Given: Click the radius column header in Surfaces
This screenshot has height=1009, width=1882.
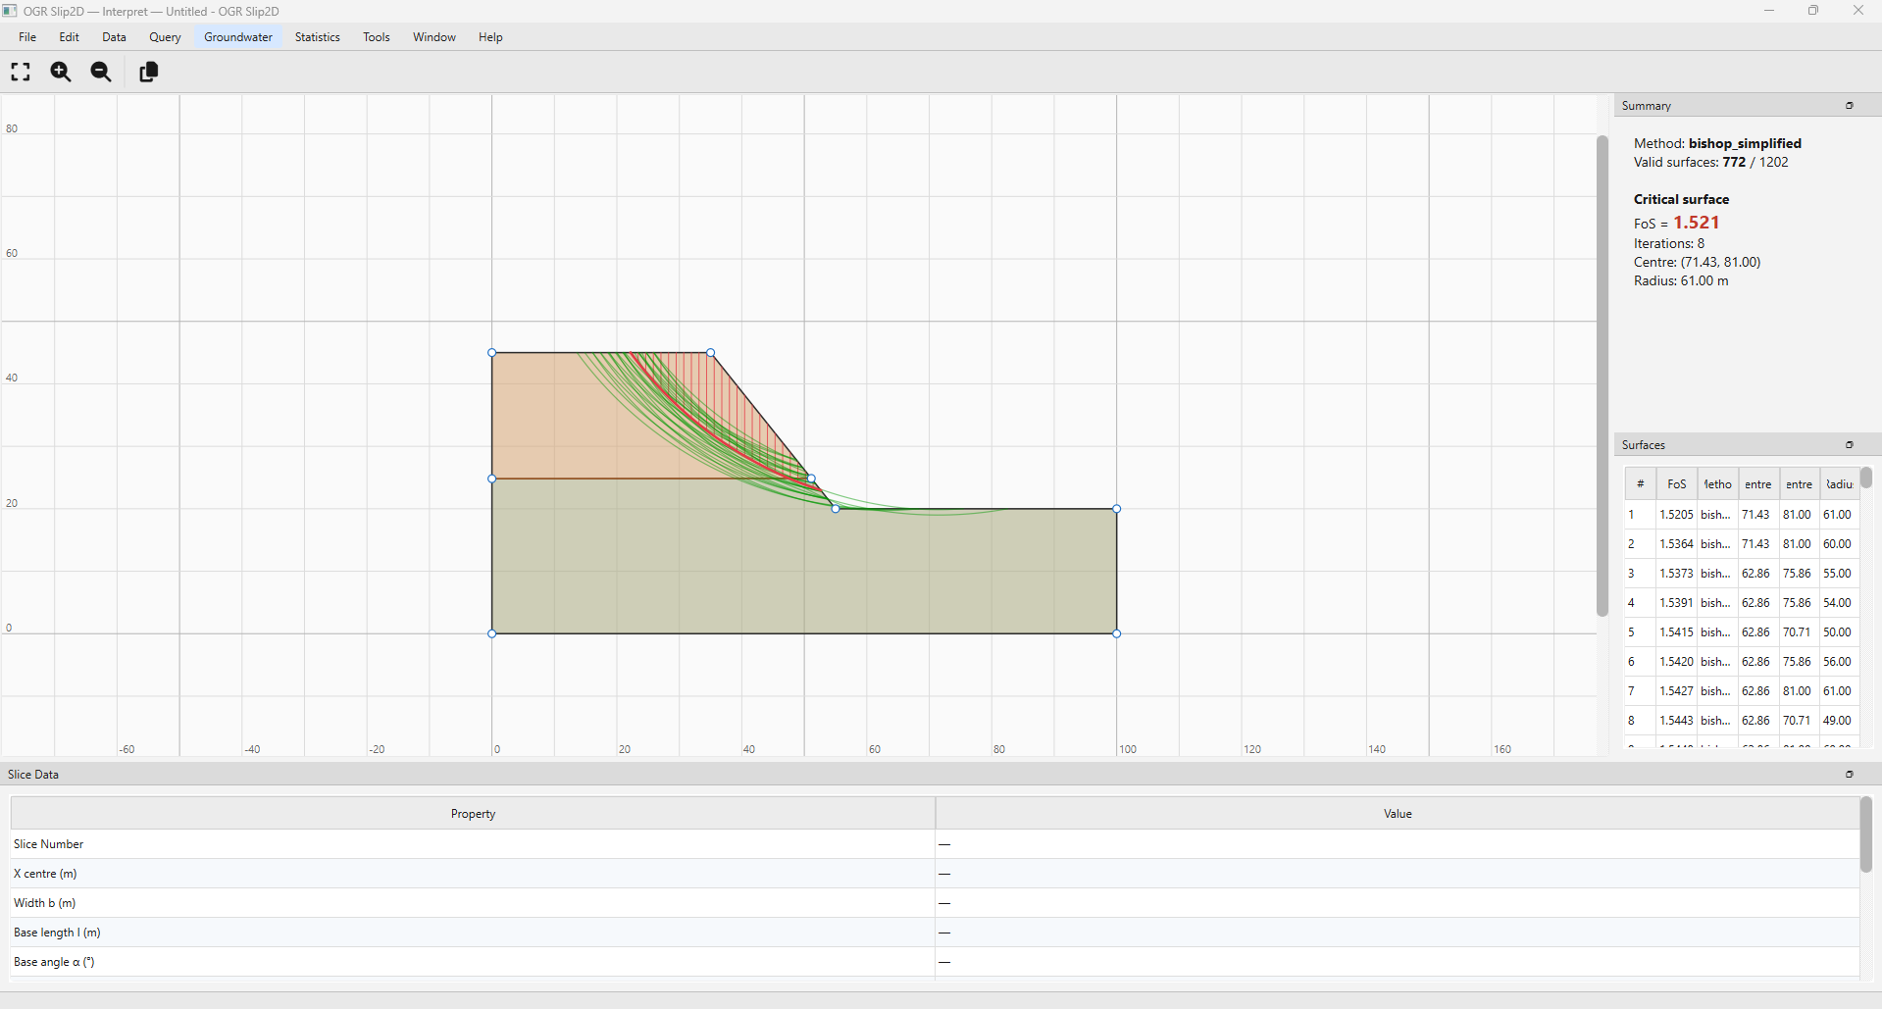Looking at the screenshot, I should click(1838, 483).
